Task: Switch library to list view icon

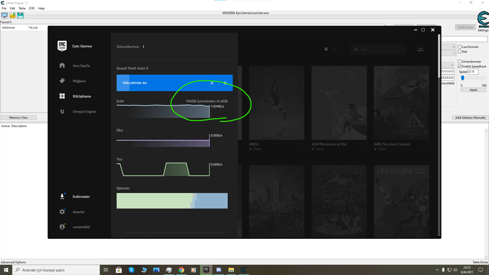Action: 334,49
